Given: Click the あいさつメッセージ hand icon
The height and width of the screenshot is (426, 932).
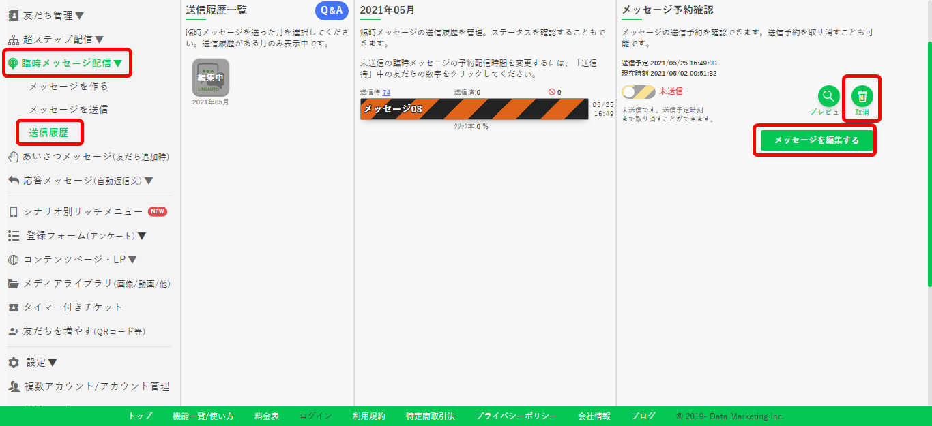Looking at the screenshot, I should pos(12,156).
